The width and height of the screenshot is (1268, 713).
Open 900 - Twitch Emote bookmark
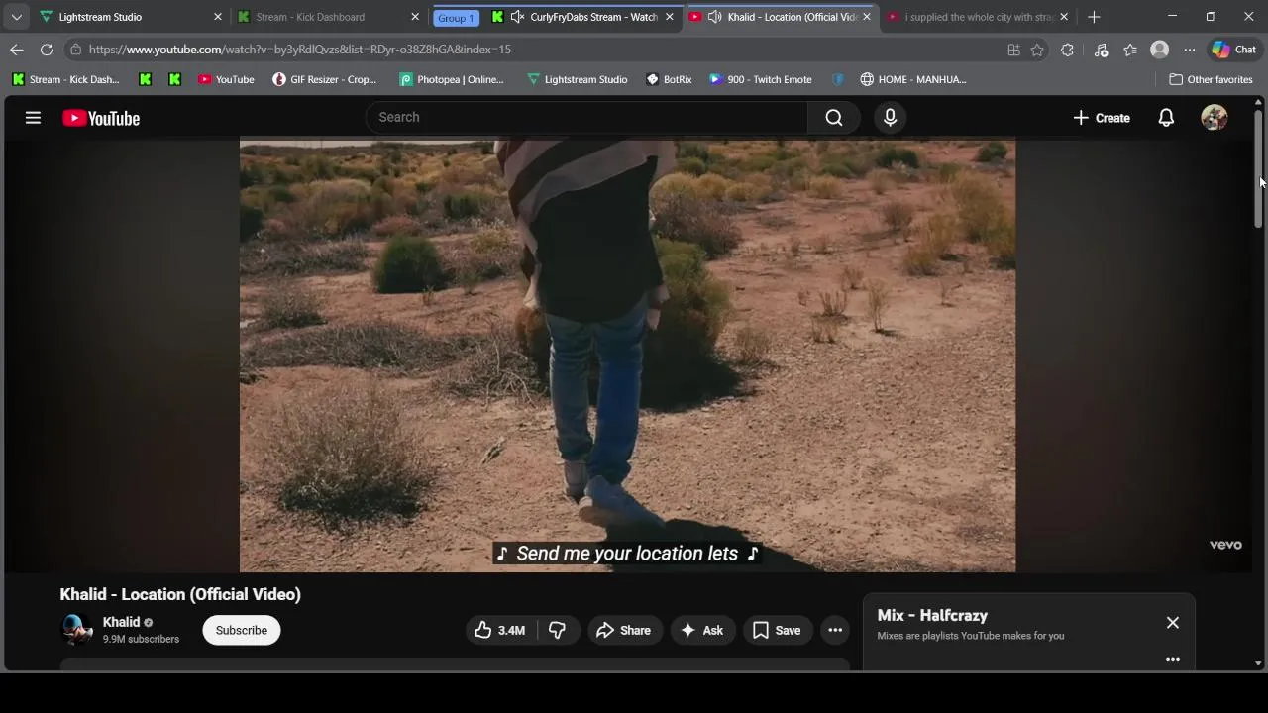coord(761,79)
